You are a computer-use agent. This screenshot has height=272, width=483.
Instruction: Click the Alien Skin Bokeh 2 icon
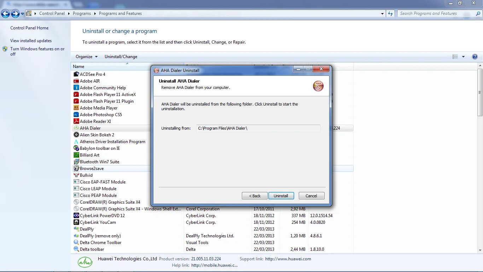tap(76, 135)
